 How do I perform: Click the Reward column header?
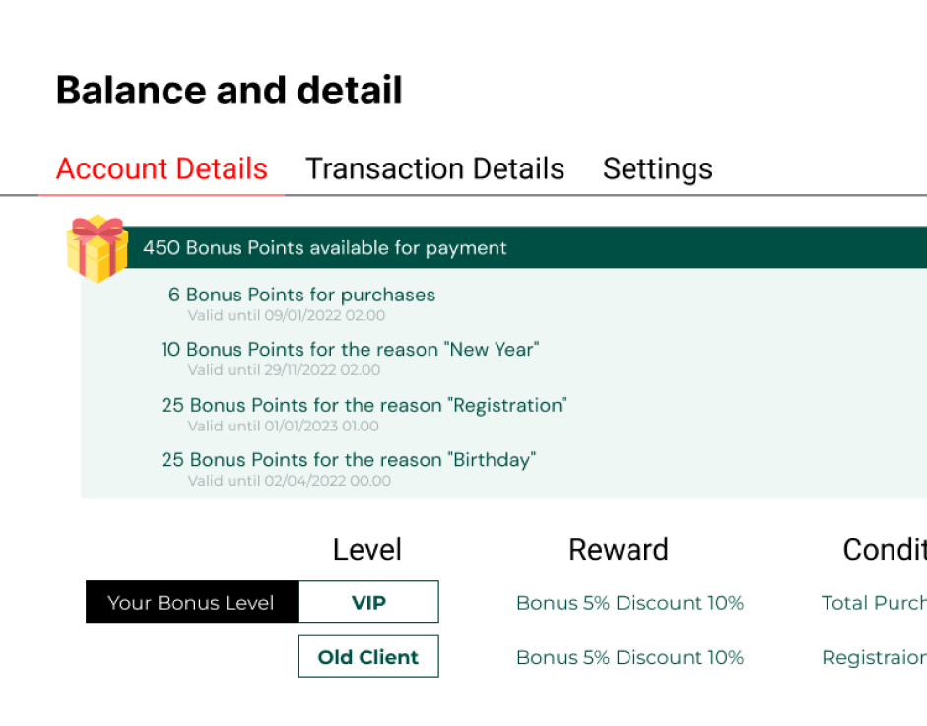[x=619, y=550]
